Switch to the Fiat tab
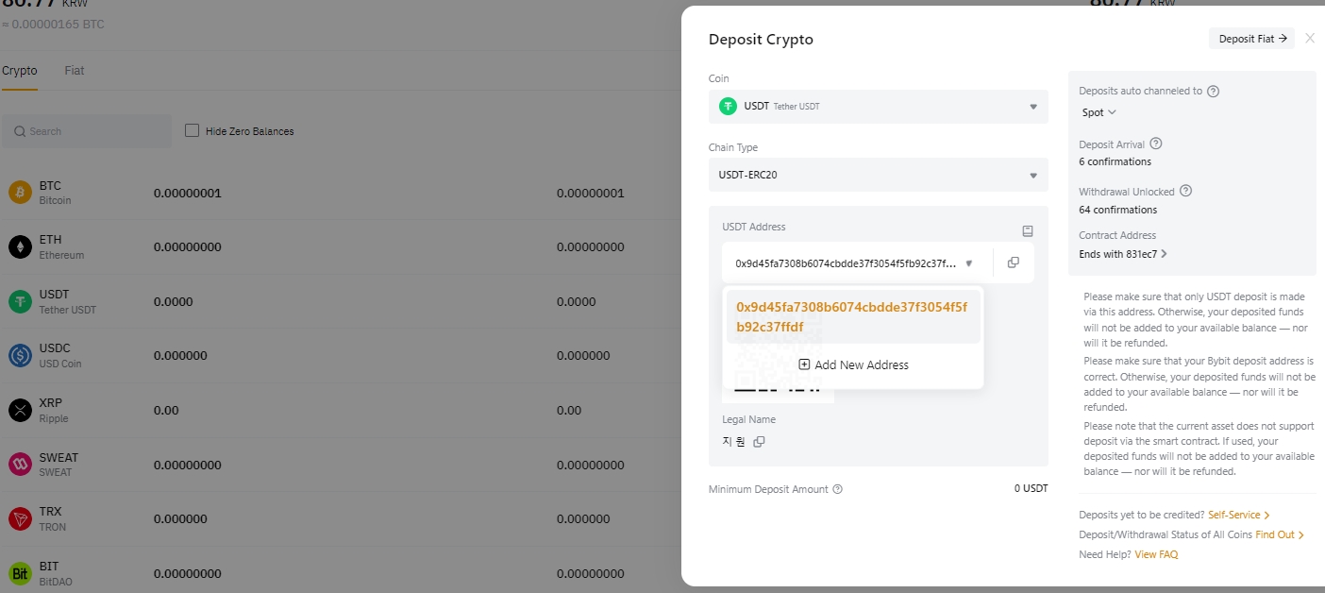Screen dimensions: 1325x593 [75, 71]
